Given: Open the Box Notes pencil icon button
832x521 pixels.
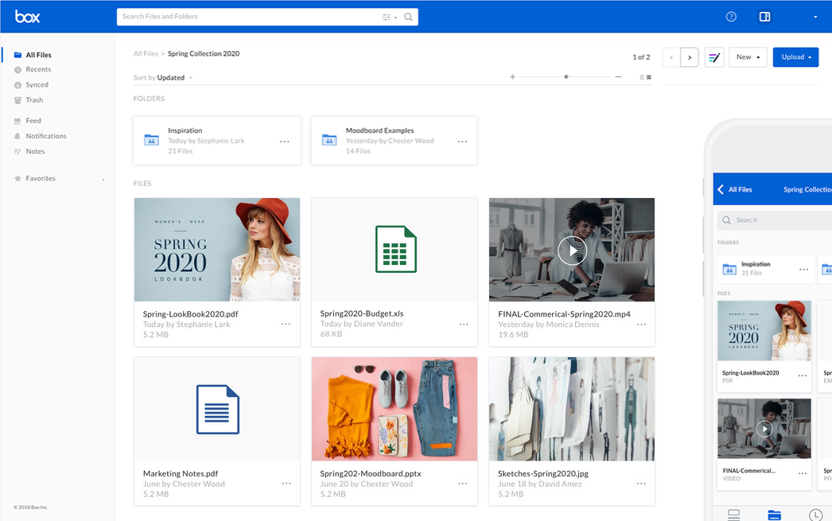Looking at the screenshot, I should click(714, 57).
